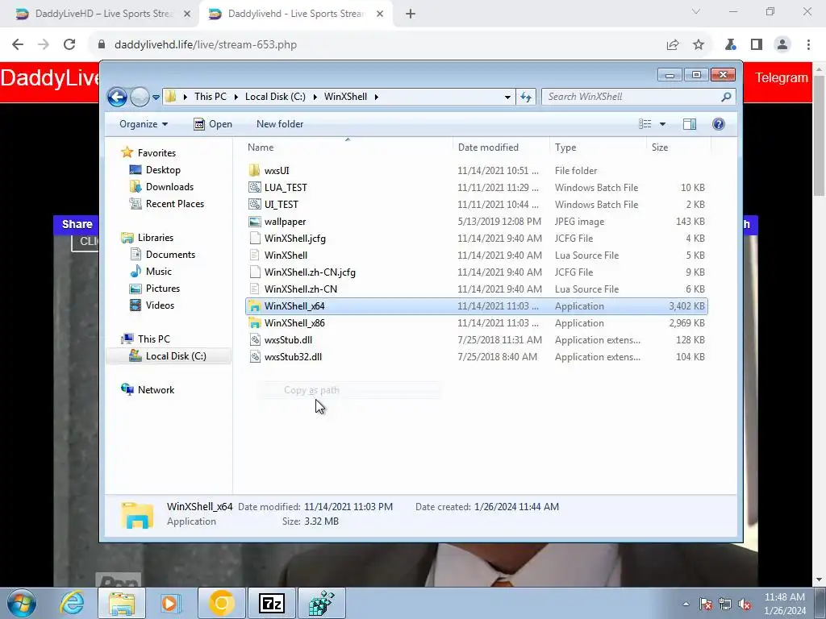Click the search magnifier icon
This screenshot has width=826, height=619.
[727, 97]
